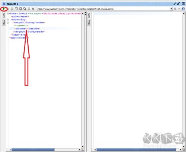The width and height of the screenshot is (186, 152).
Task: Click the framed-image toolbar icon beside the play button
Action: coord(16,9)
